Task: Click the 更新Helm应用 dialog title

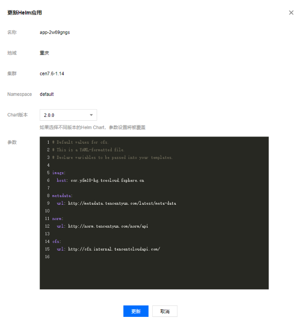Action: pyautogui.click(x=24, y=12)
